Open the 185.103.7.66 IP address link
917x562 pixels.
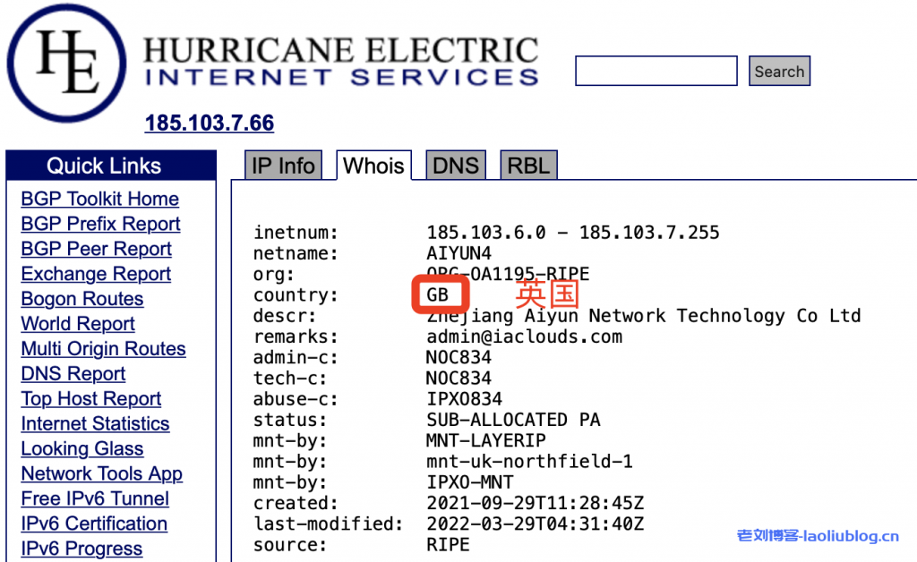pyautogui.click(x=210, y=123)
